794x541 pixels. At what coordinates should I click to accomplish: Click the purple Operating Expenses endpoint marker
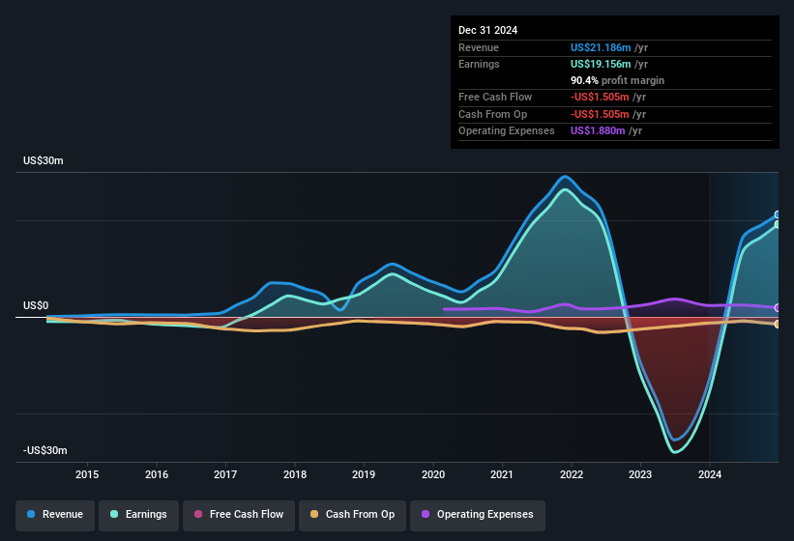[x=778, y=307]
